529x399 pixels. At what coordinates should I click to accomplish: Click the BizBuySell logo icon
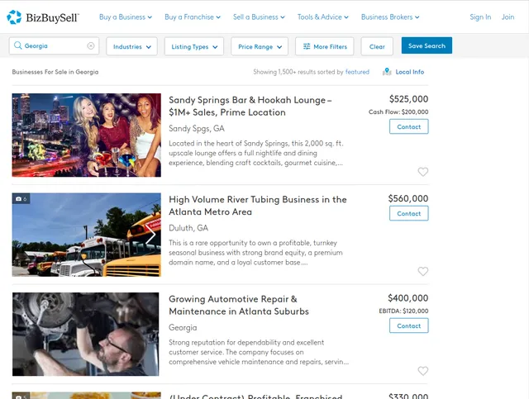click(x=13, y=17)
